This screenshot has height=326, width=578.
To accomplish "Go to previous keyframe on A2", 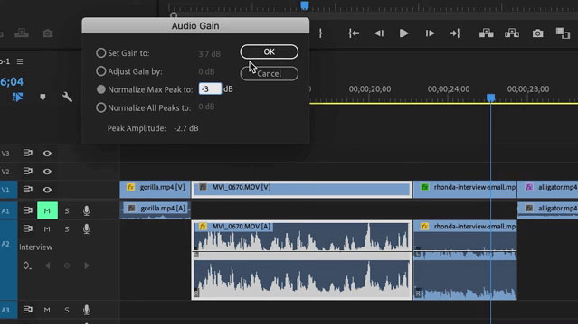I will pos(48,265).
